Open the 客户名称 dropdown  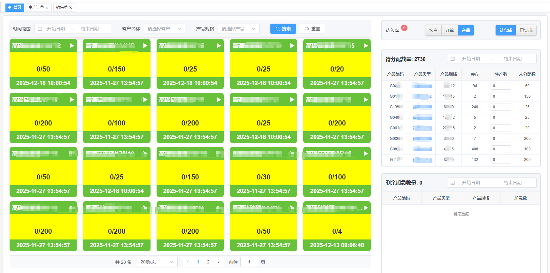pyautogui.click(x=164, y=29)
